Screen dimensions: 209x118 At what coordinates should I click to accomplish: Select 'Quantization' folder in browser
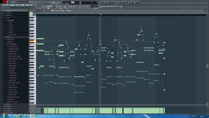coord(11,100)
